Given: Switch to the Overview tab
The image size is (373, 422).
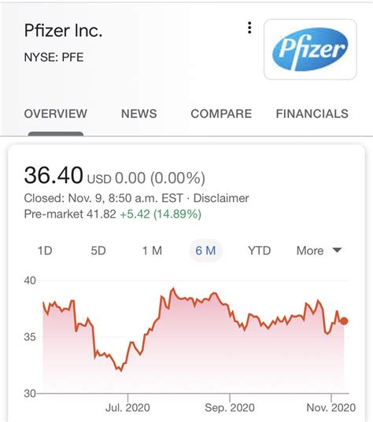Looking at the screenshot, I should click(x=56, y=114).
